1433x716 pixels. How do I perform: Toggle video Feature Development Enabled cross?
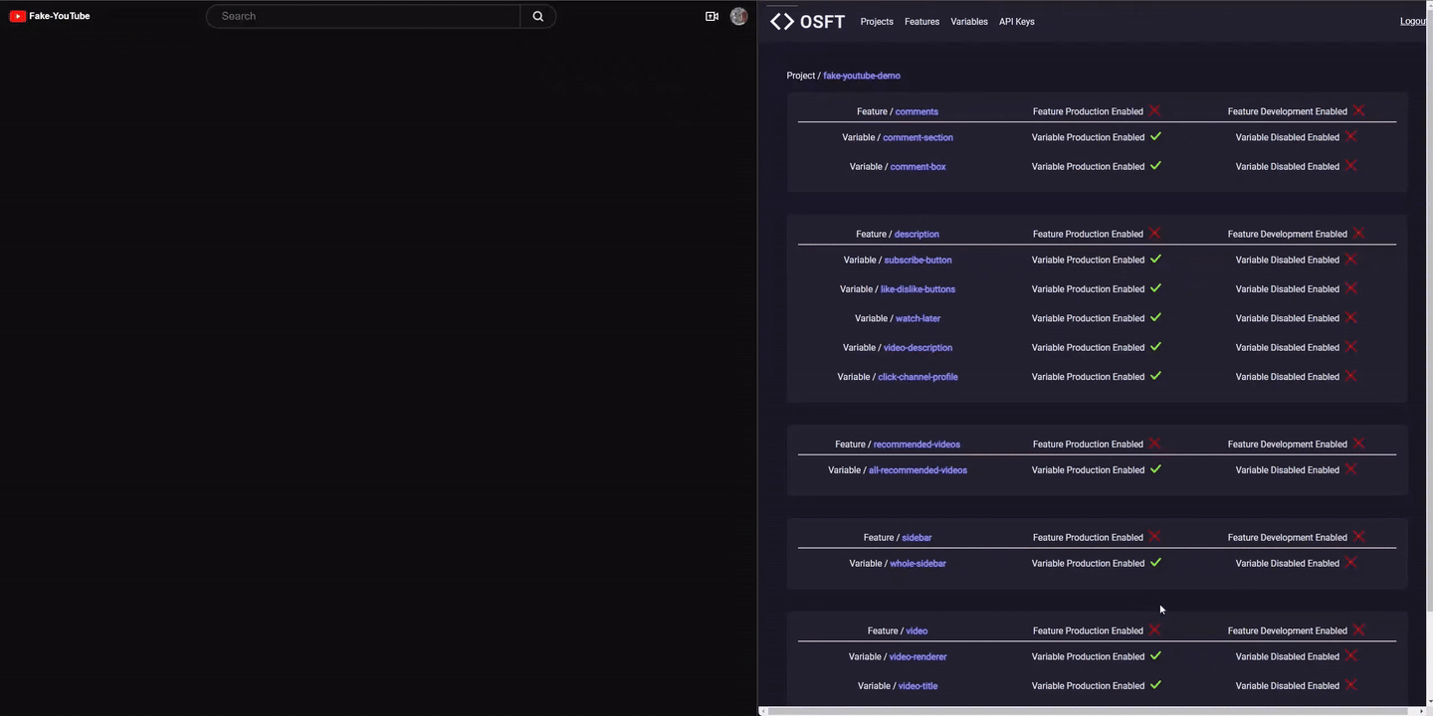pyautogui.click(x=1358, y=629)
